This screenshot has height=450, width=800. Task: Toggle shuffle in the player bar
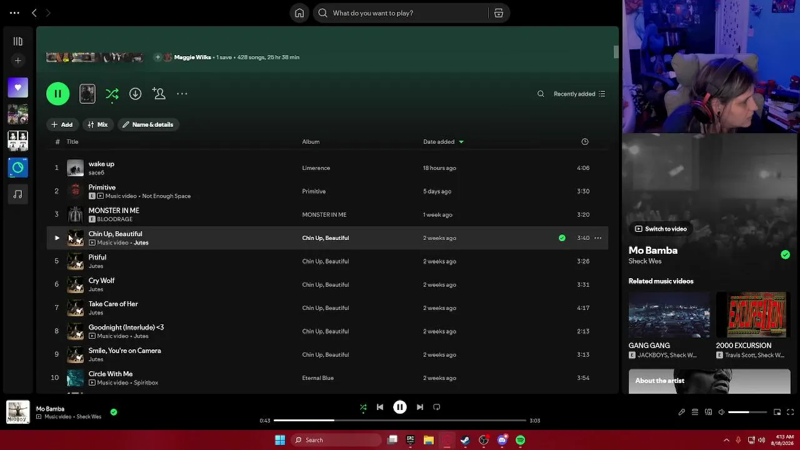363,407
